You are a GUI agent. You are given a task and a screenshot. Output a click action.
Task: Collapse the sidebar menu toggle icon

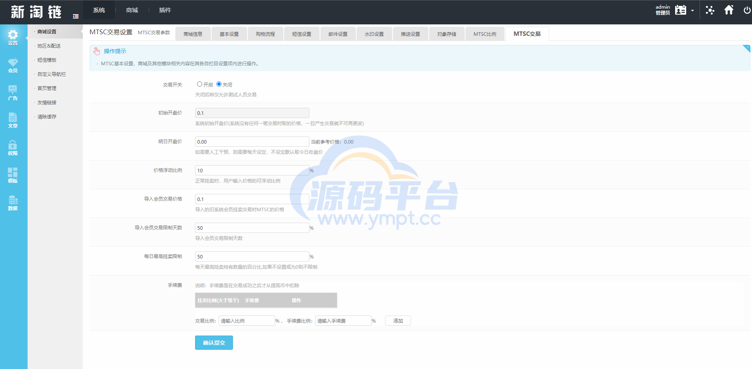(76, 16)
